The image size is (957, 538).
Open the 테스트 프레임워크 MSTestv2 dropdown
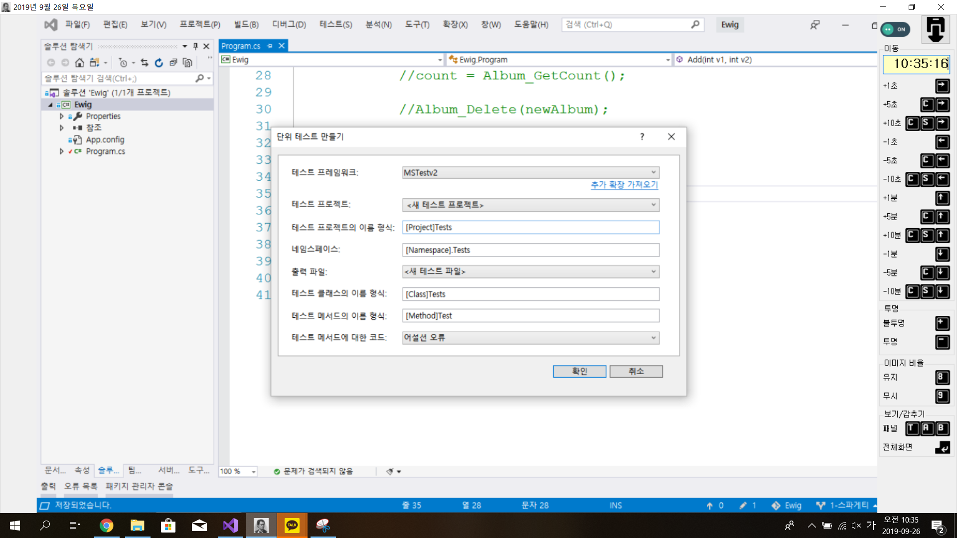pyautogui.click(x=530, y=172)
